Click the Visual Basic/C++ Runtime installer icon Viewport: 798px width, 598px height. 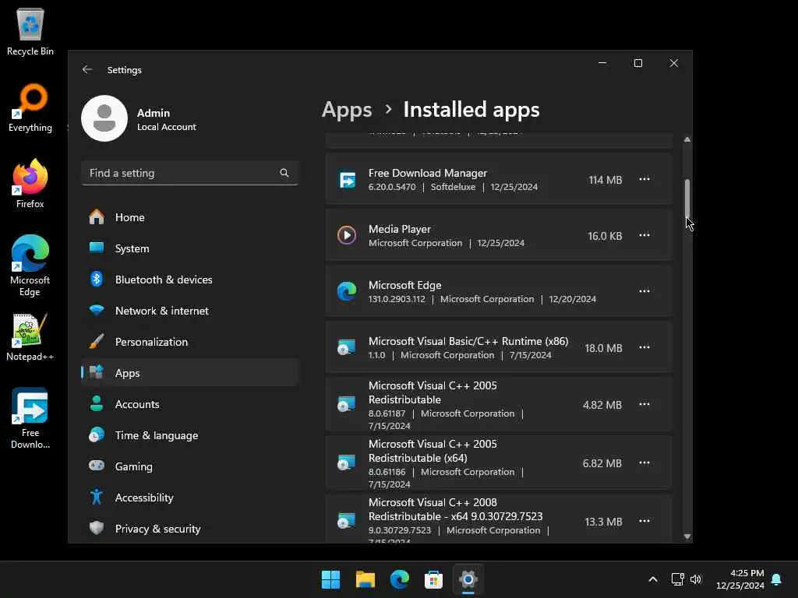pyautogui.click(x=347, y=347)
